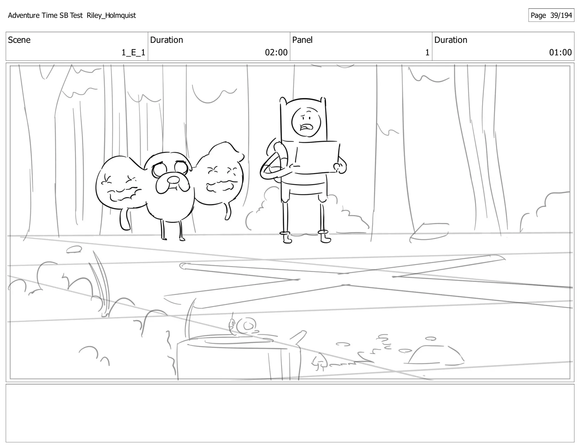The image size is (581, 448).
Task: Click the 'Adventure Time SB Test Riley_Holmquist' title text
Action: tap(72, 15)
